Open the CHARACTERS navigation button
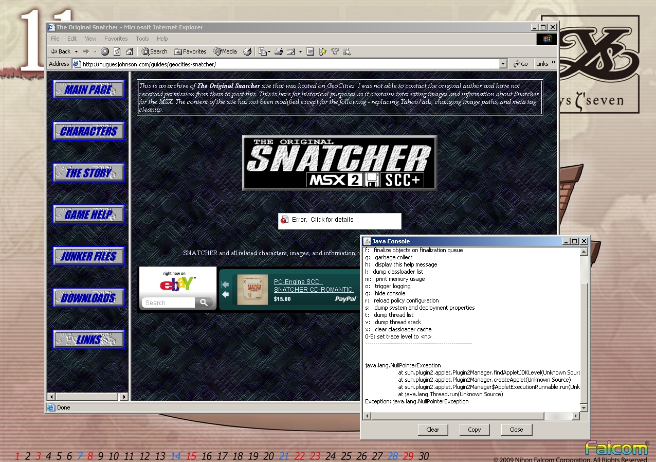The width and height of the screenshot is (656, 462). pos(89,131)
